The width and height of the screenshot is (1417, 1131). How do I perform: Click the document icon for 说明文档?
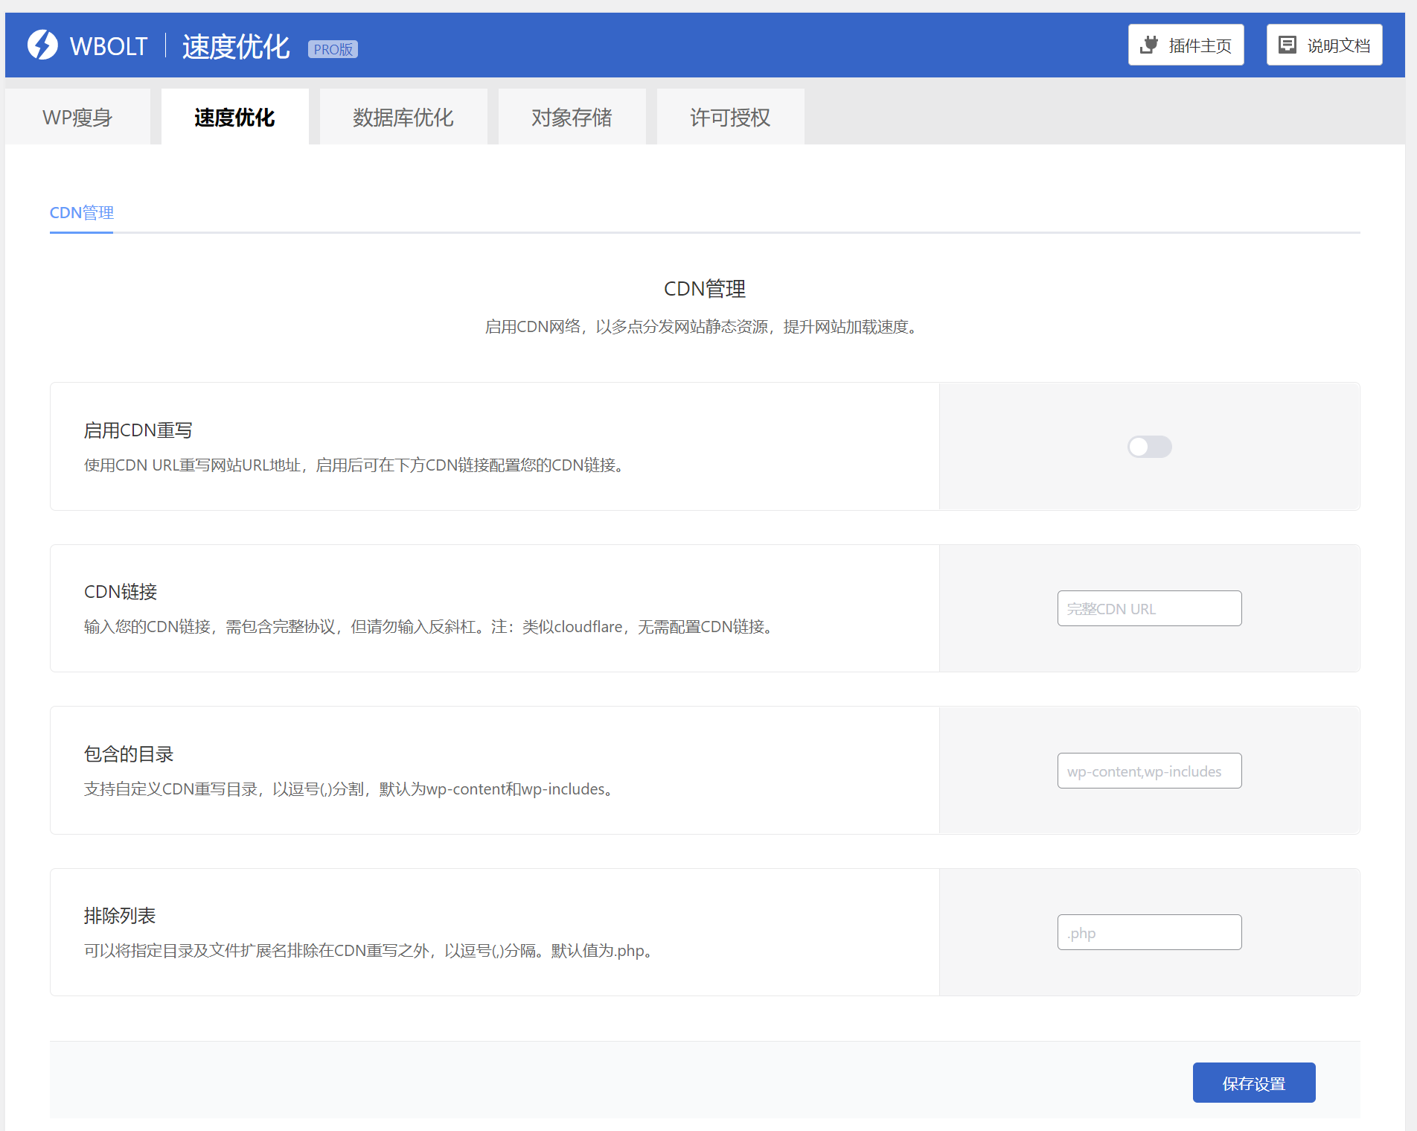coord(1288,45)
